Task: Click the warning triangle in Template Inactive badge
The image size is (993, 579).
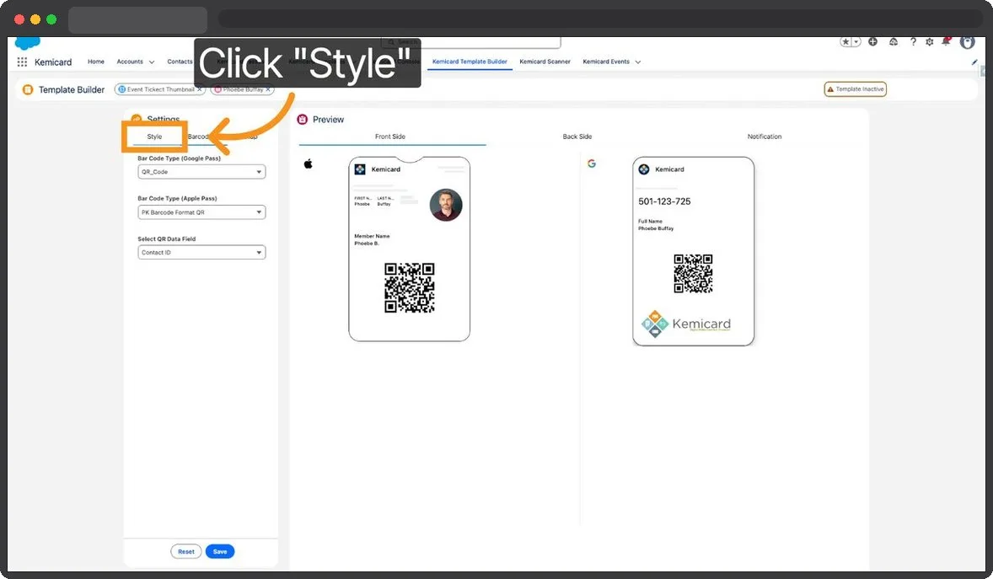Action: [830, 89]
